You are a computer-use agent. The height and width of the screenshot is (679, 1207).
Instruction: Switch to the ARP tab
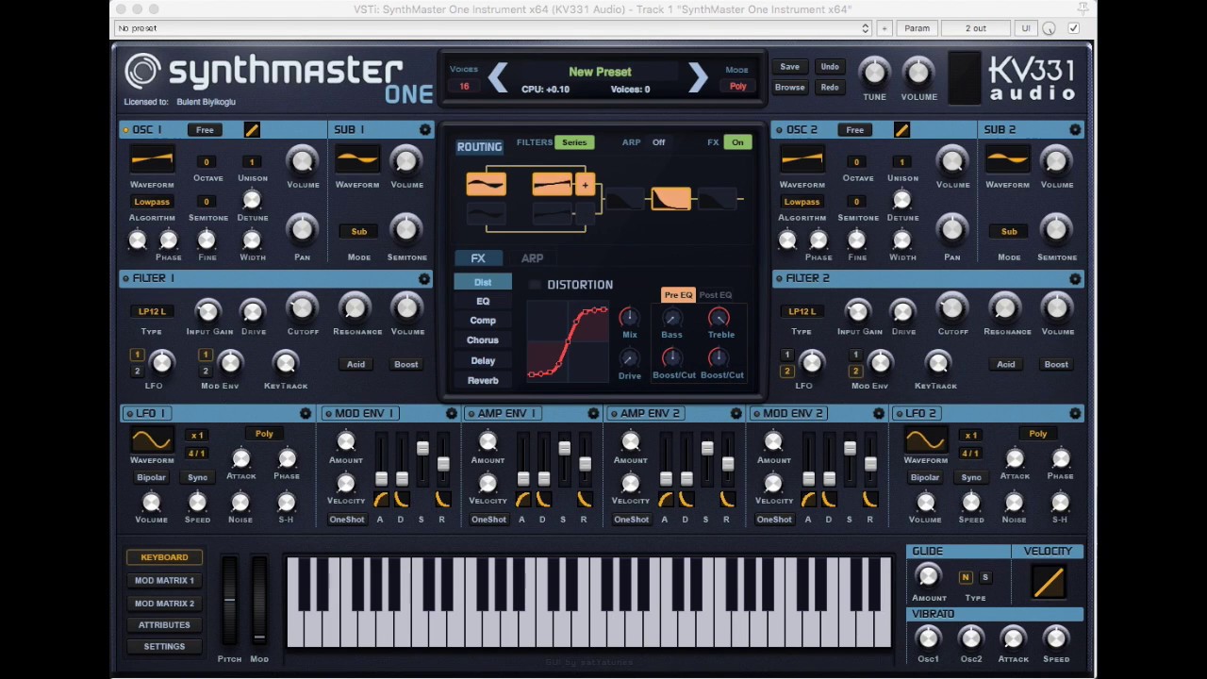[532, 257]
